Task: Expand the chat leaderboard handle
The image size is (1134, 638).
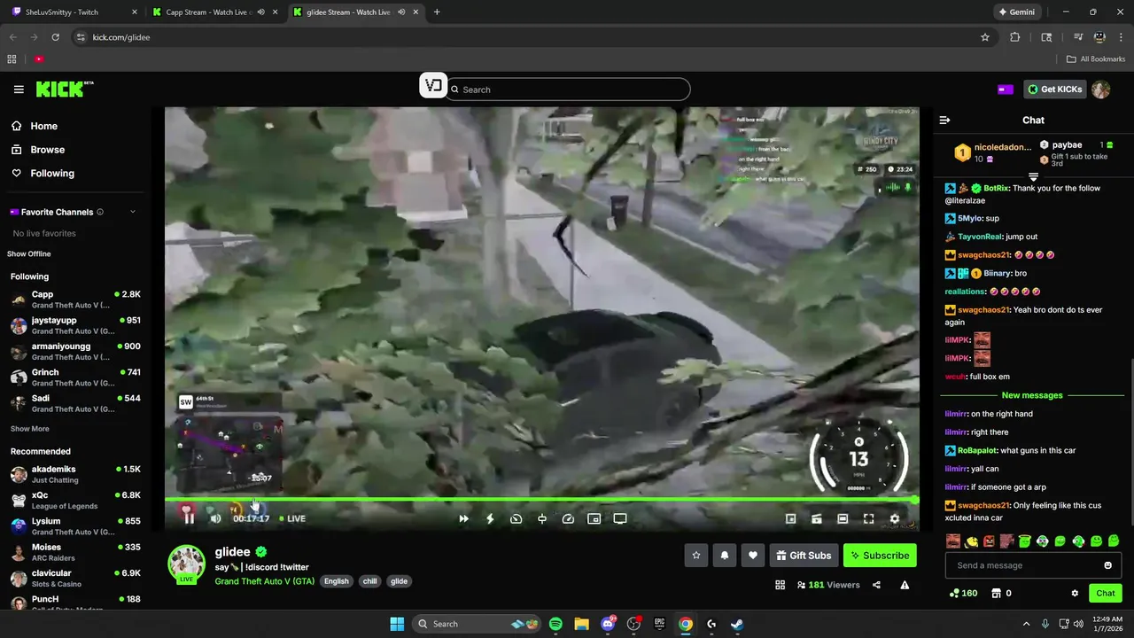Action: 1033,177
